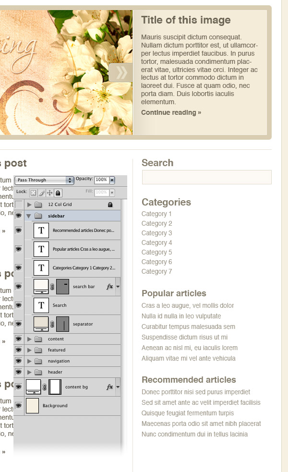Click folder icon of sidebar group
Viewport: 288px width, 472px height.
(x=38, y=216)
